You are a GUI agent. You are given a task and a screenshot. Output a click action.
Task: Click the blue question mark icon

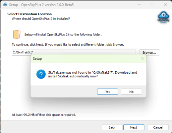41,74
